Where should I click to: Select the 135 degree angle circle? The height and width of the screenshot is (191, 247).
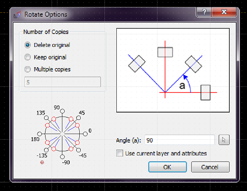coord(46,118)
